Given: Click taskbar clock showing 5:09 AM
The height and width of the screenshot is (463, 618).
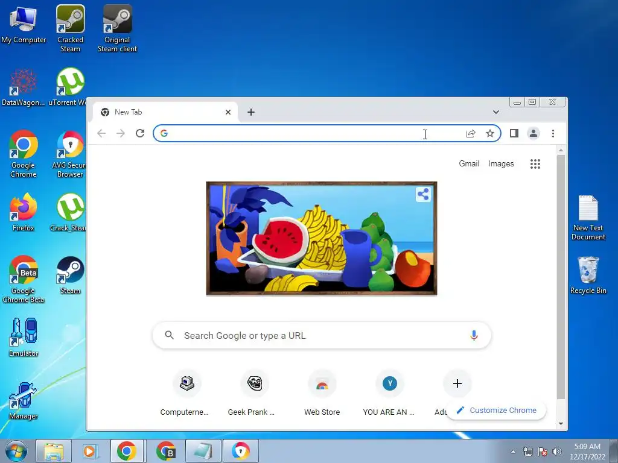Looking at the screenshot, I should (x=587, y=452).
